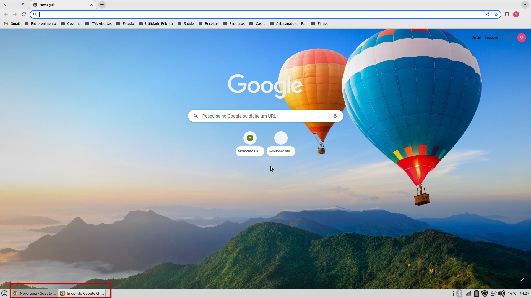Screen dimensions: 531x298
Task: Click the Google search box
Action: pos(265,116)
